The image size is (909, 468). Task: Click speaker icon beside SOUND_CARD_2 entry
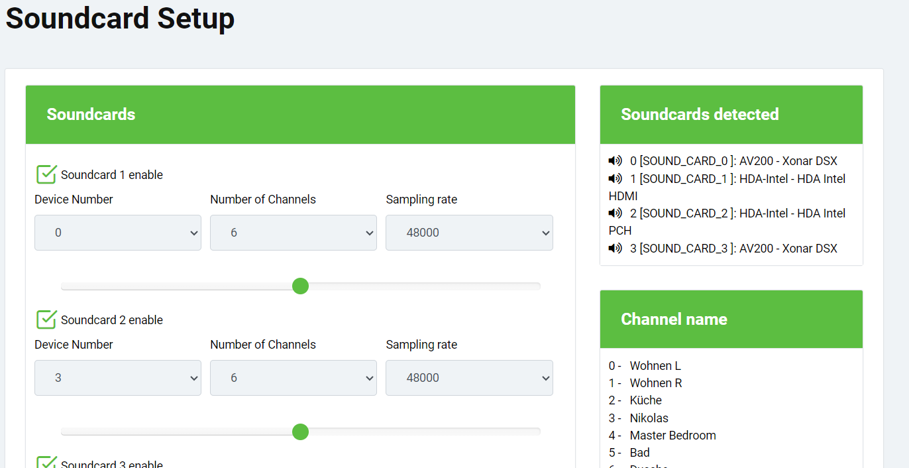(x=615, y=213)
